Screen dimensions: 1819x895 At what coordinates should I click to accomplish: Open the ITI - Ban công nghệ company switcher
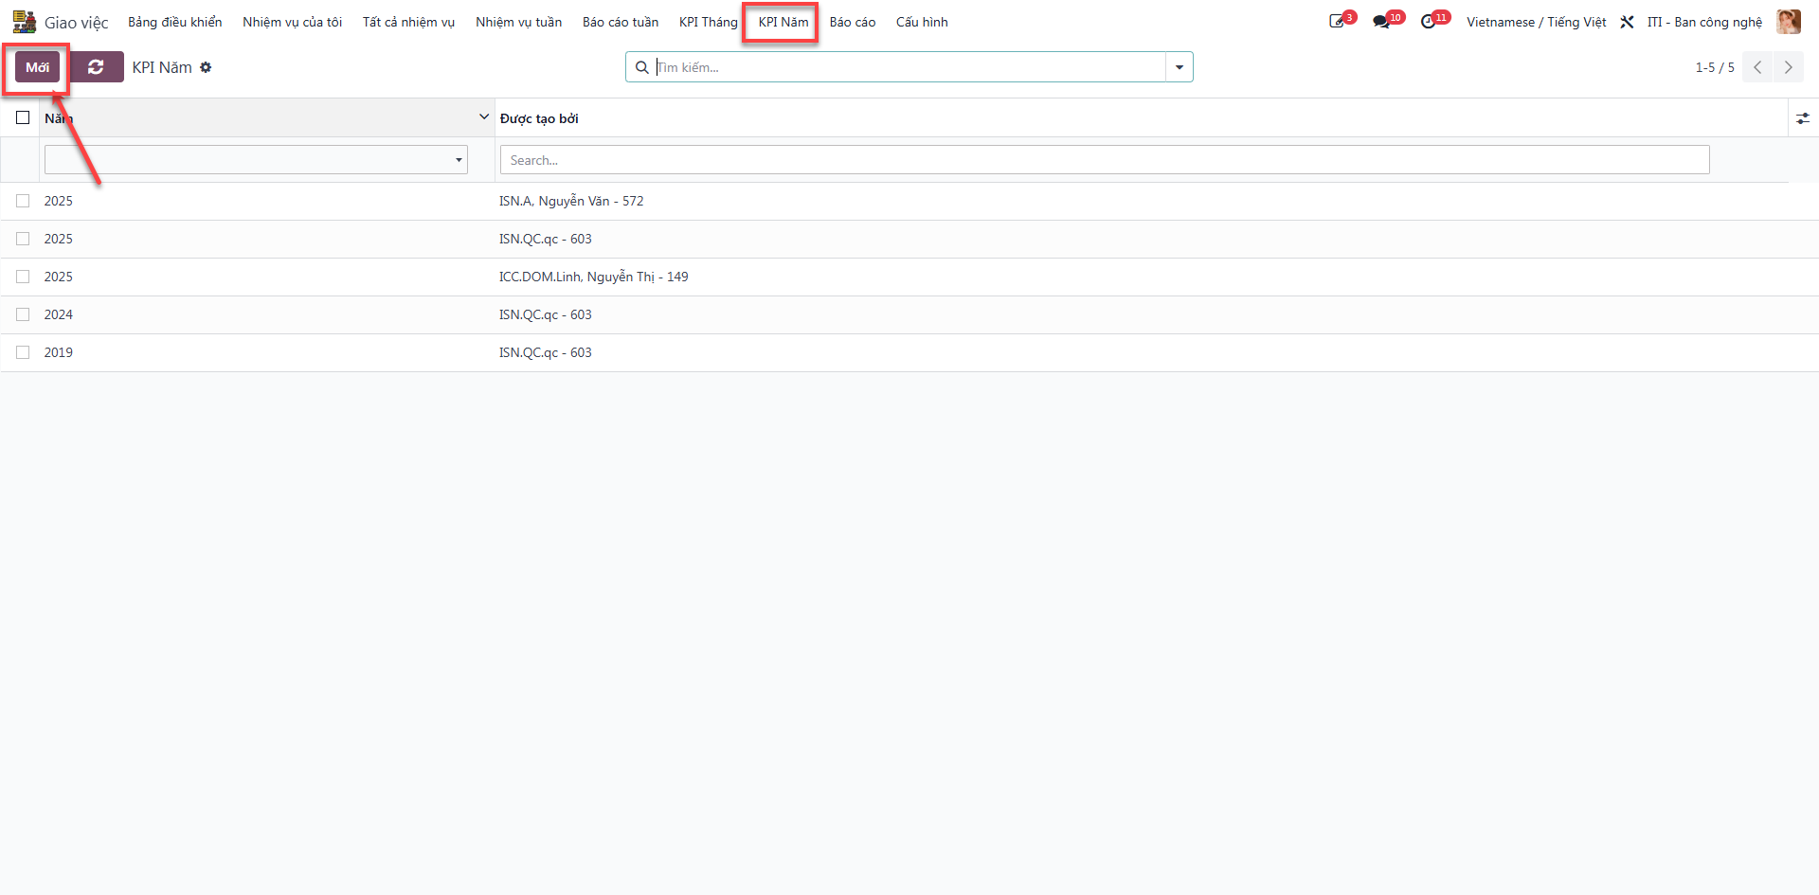1704,22
